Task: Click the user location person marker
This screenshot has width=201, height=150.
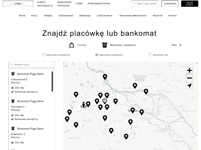Action: tap(83, 105)
